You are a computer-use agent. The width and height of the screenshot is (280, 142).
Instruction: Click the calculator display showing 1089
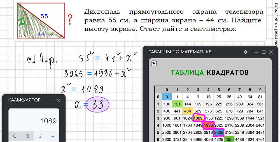(x=34, y=121)
